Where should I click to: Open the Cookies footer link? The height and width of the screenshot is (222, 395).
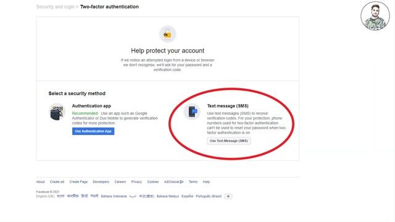click(153, 182)
